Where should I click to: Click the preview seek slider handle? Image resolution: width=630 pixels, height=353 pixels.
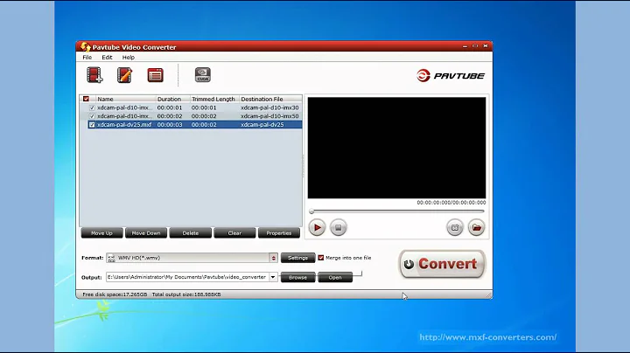[311, 211]
